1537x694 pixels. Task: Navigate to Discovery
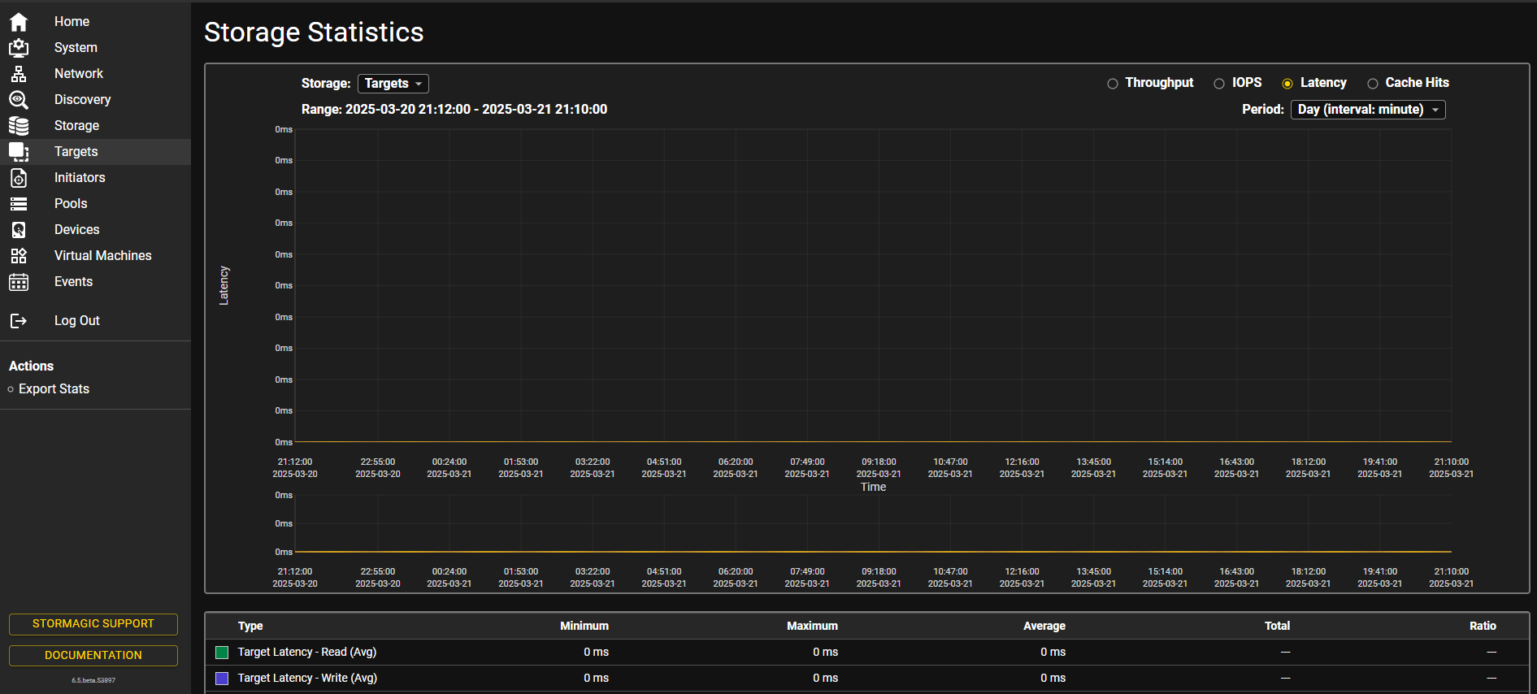click(82, 100)
